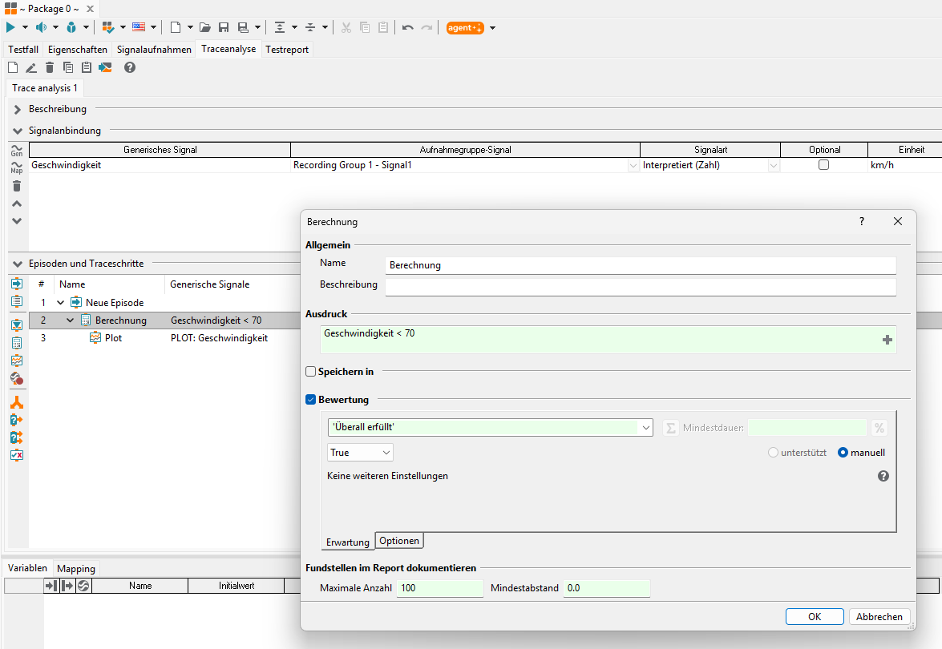Click the undo arrow in the toolbar
The height and width of the screenshot is (649, 942).
click(x=408, y=27)
